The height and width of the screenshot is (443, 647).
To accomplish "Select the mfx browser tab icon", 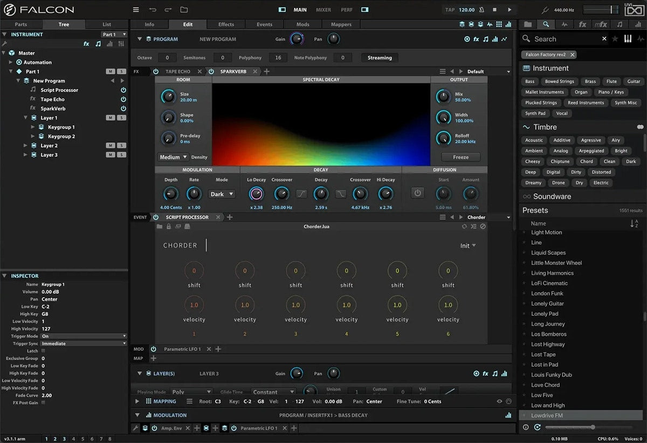I will coord(600,24).
